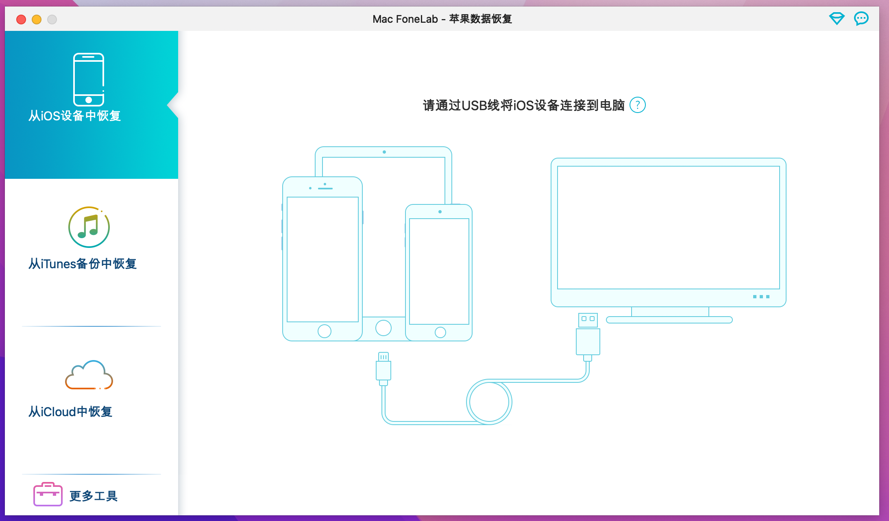Image resolution: width=889 pixels, height=521 pixels.
Task: Open the diamond purchase icon
Action: click(837, 19)
